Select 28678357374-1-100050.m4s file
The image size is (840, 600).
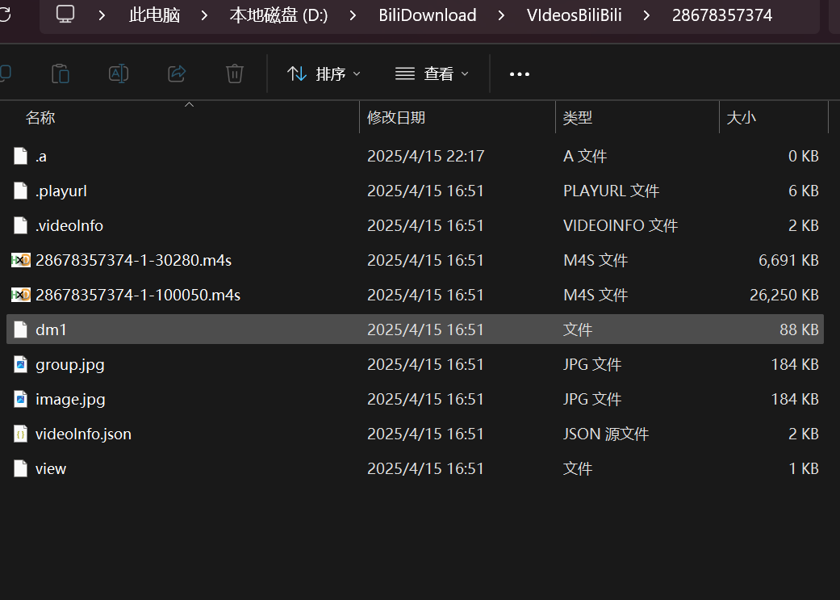click(415, 295)
